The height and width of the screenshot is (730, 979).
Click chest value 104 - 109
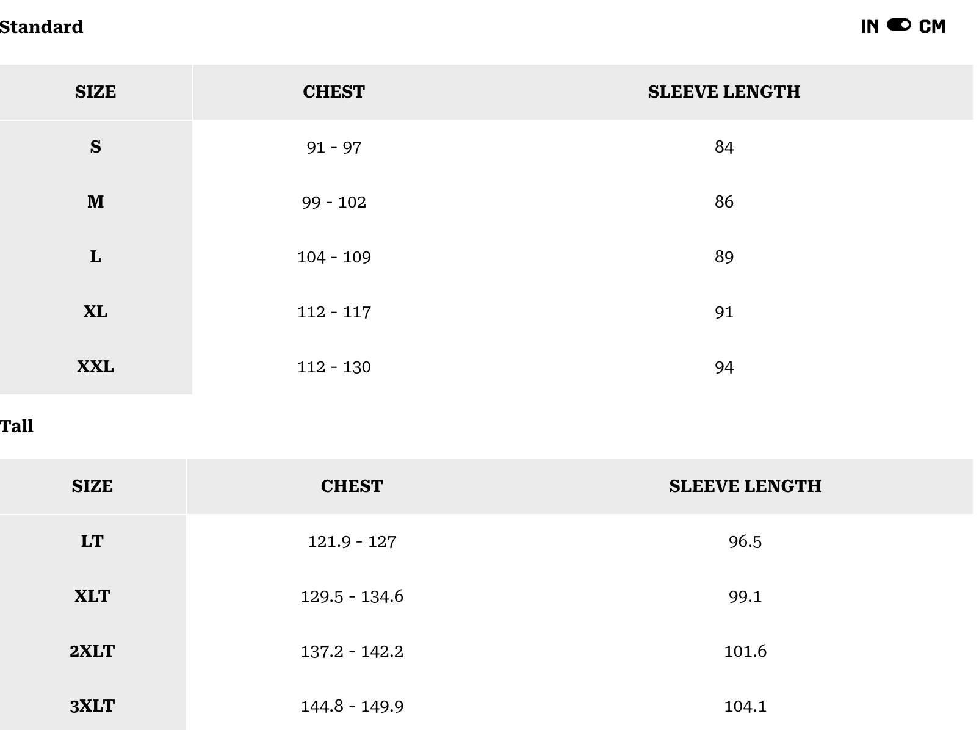click(x=334, y=257)
